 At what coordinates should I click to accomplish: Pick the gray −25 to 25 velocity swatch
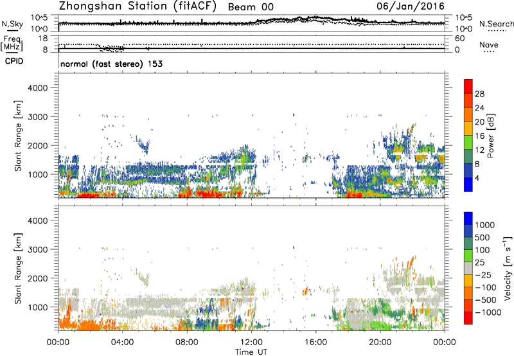click(x=468, y=269)
